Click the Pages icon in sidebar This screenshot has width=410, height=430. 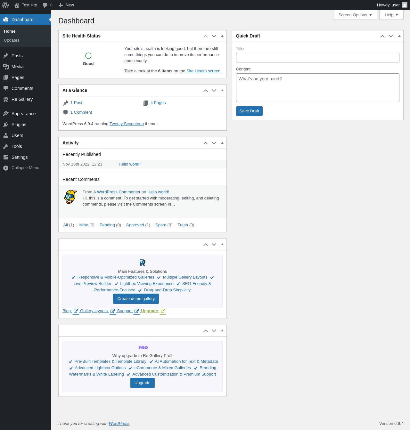pyautogui.click(x=6, y=77)
